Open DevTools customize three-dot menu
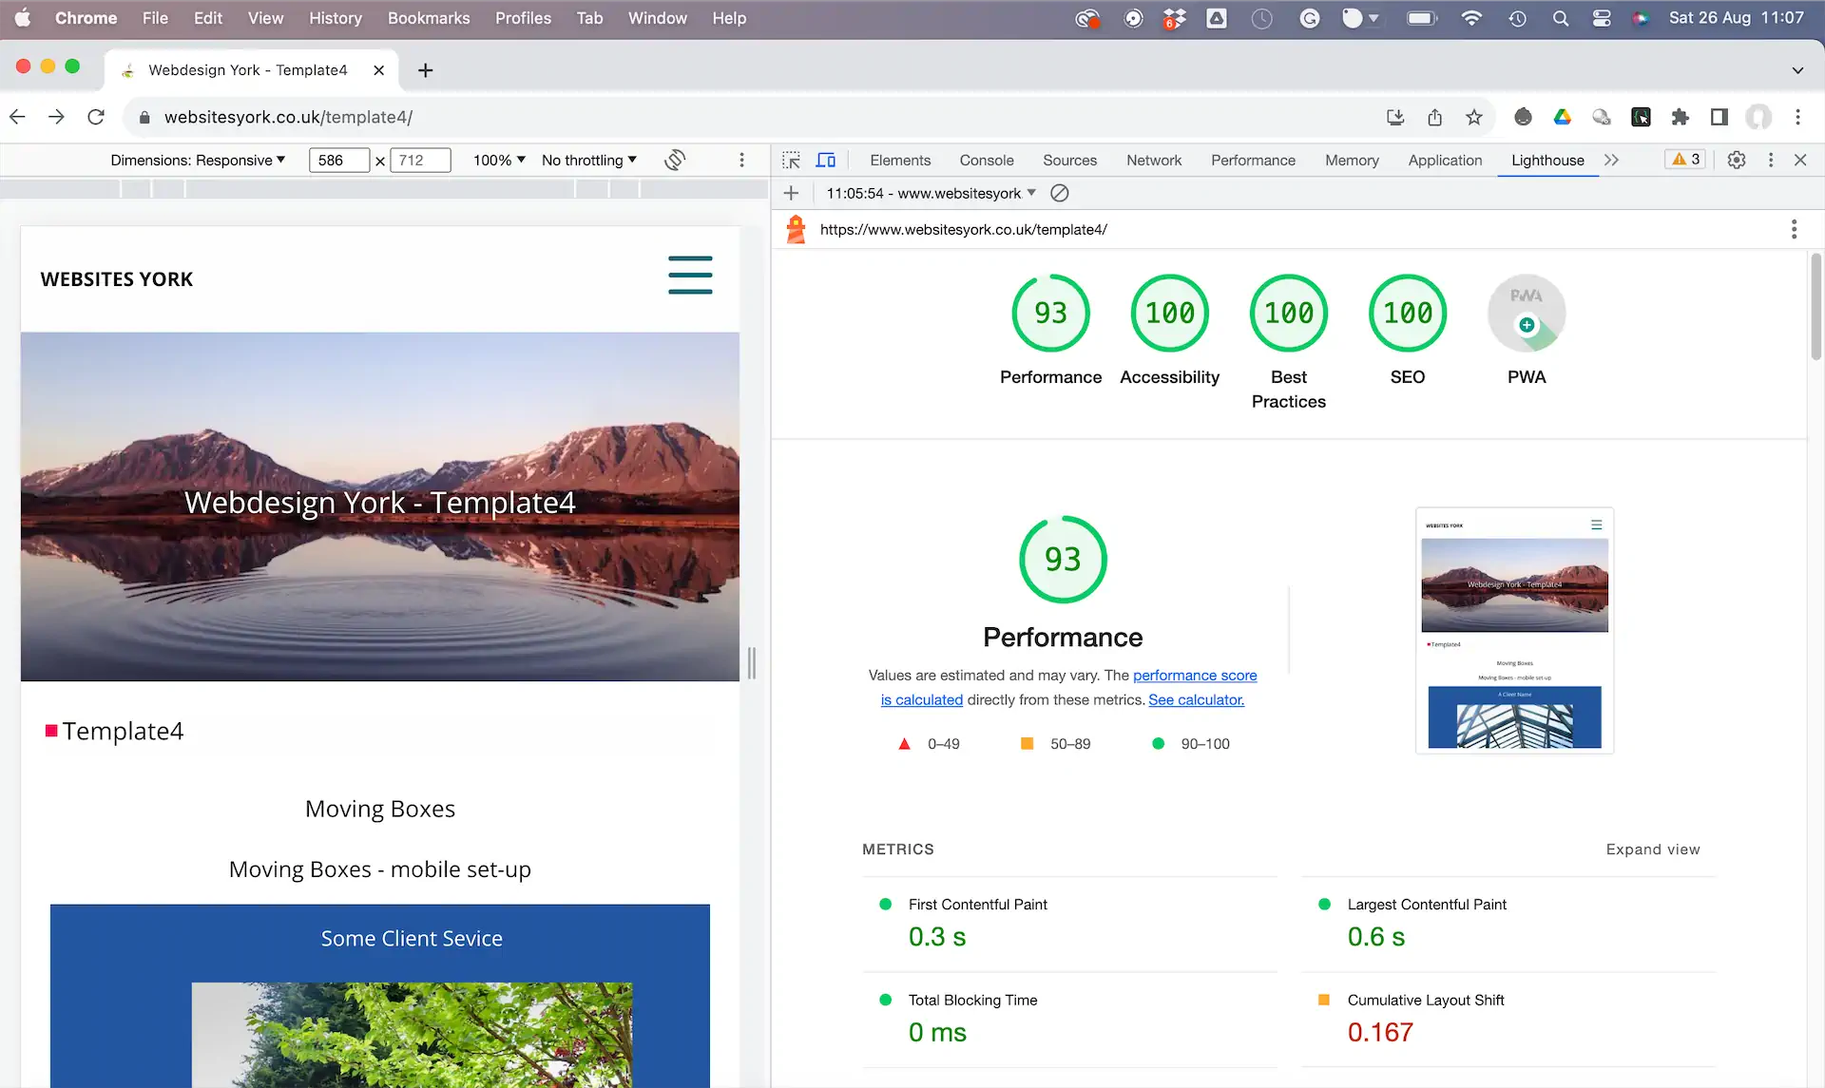The image size is (1825, 1088). coord(1770,160)
